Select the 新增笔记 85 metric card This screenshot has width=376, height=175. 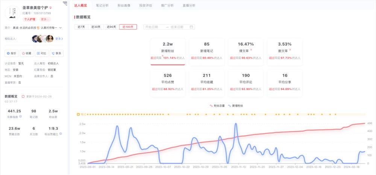[x=207, y=51]
